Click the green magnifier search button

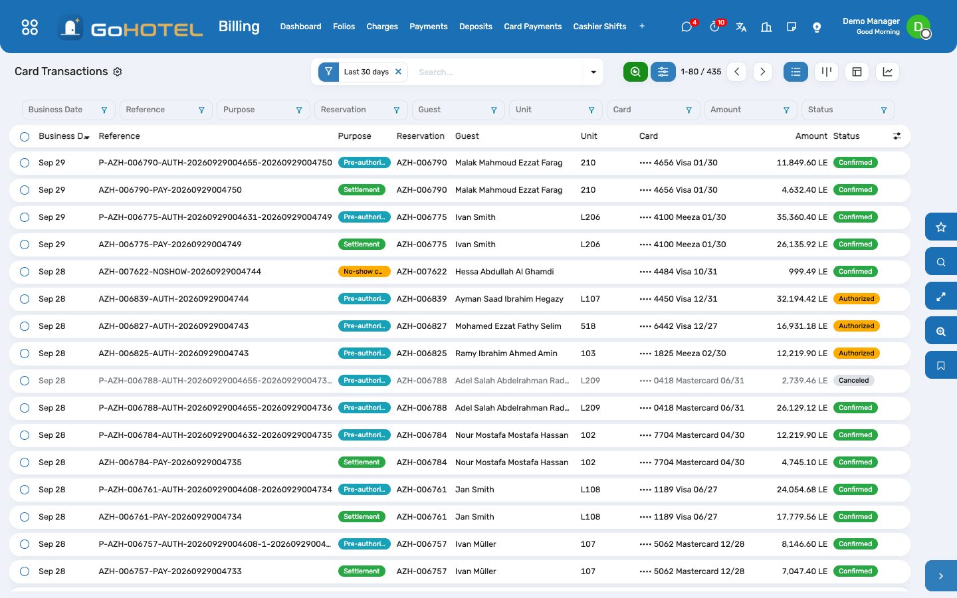tap(635, 72)
